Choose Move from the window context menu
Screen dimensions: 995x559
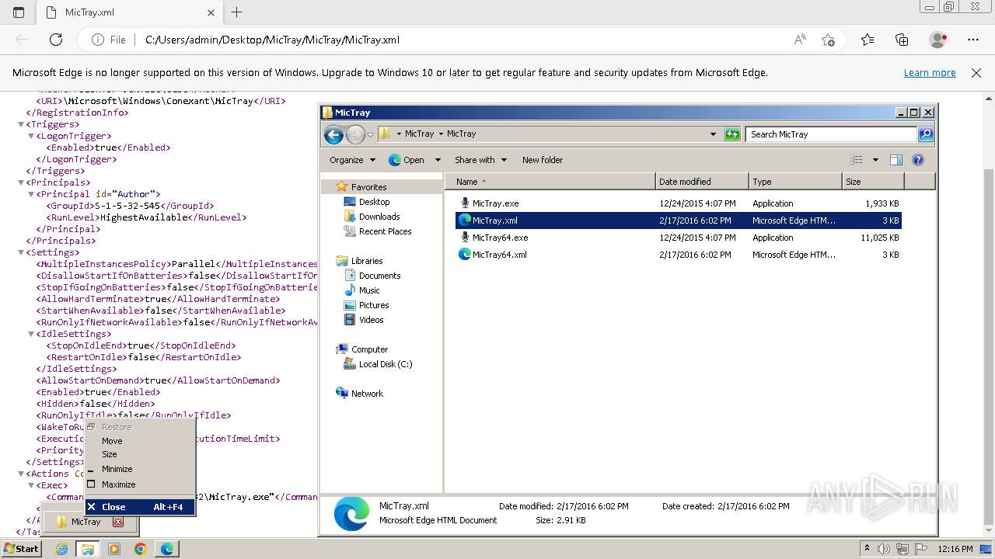click(140, 441)
